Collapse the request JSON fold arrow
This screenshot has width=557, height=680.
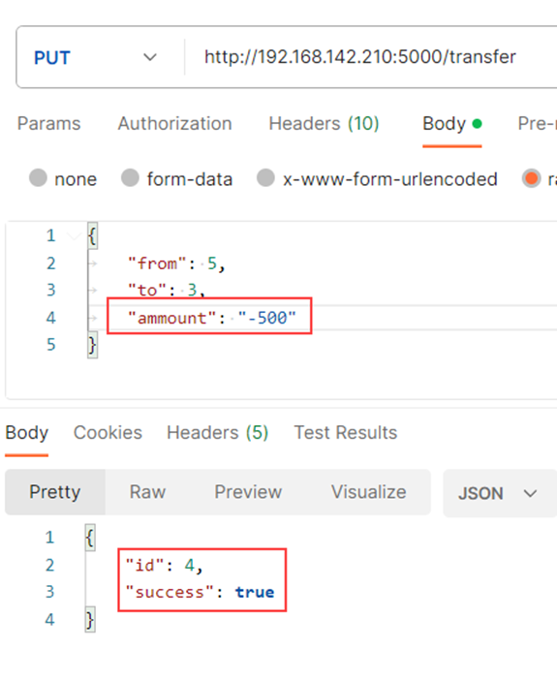(x=75, y=236)
